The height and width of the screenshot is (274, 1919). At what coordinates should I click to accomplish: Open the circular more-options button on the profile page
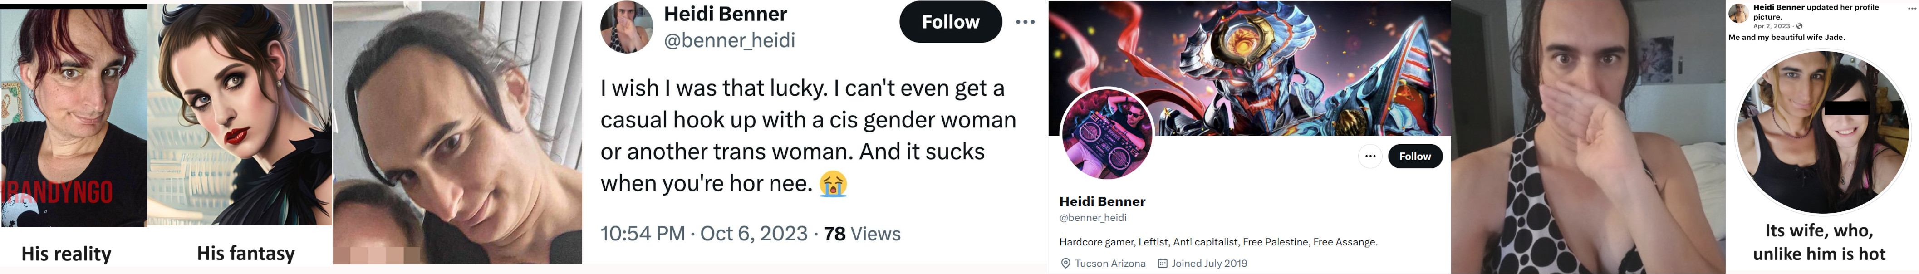[x=1369, y=157]
